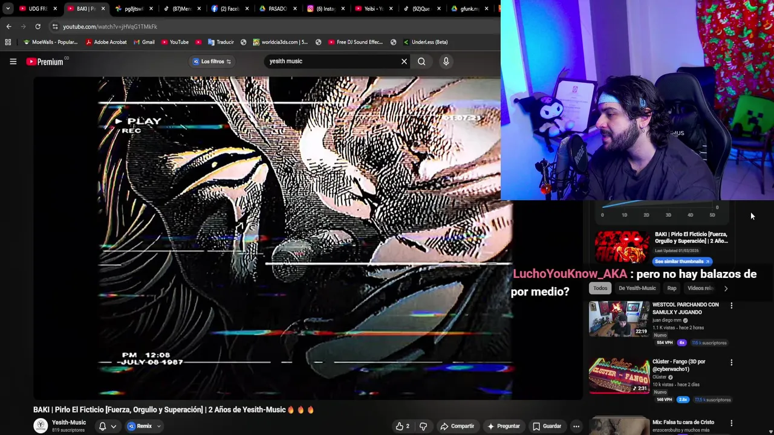The height and width of the screenshot is (435, 774).
Task: Open options menu for 'Mix: Falsa tu cara de Cristo'
Action: coord(731,423)
